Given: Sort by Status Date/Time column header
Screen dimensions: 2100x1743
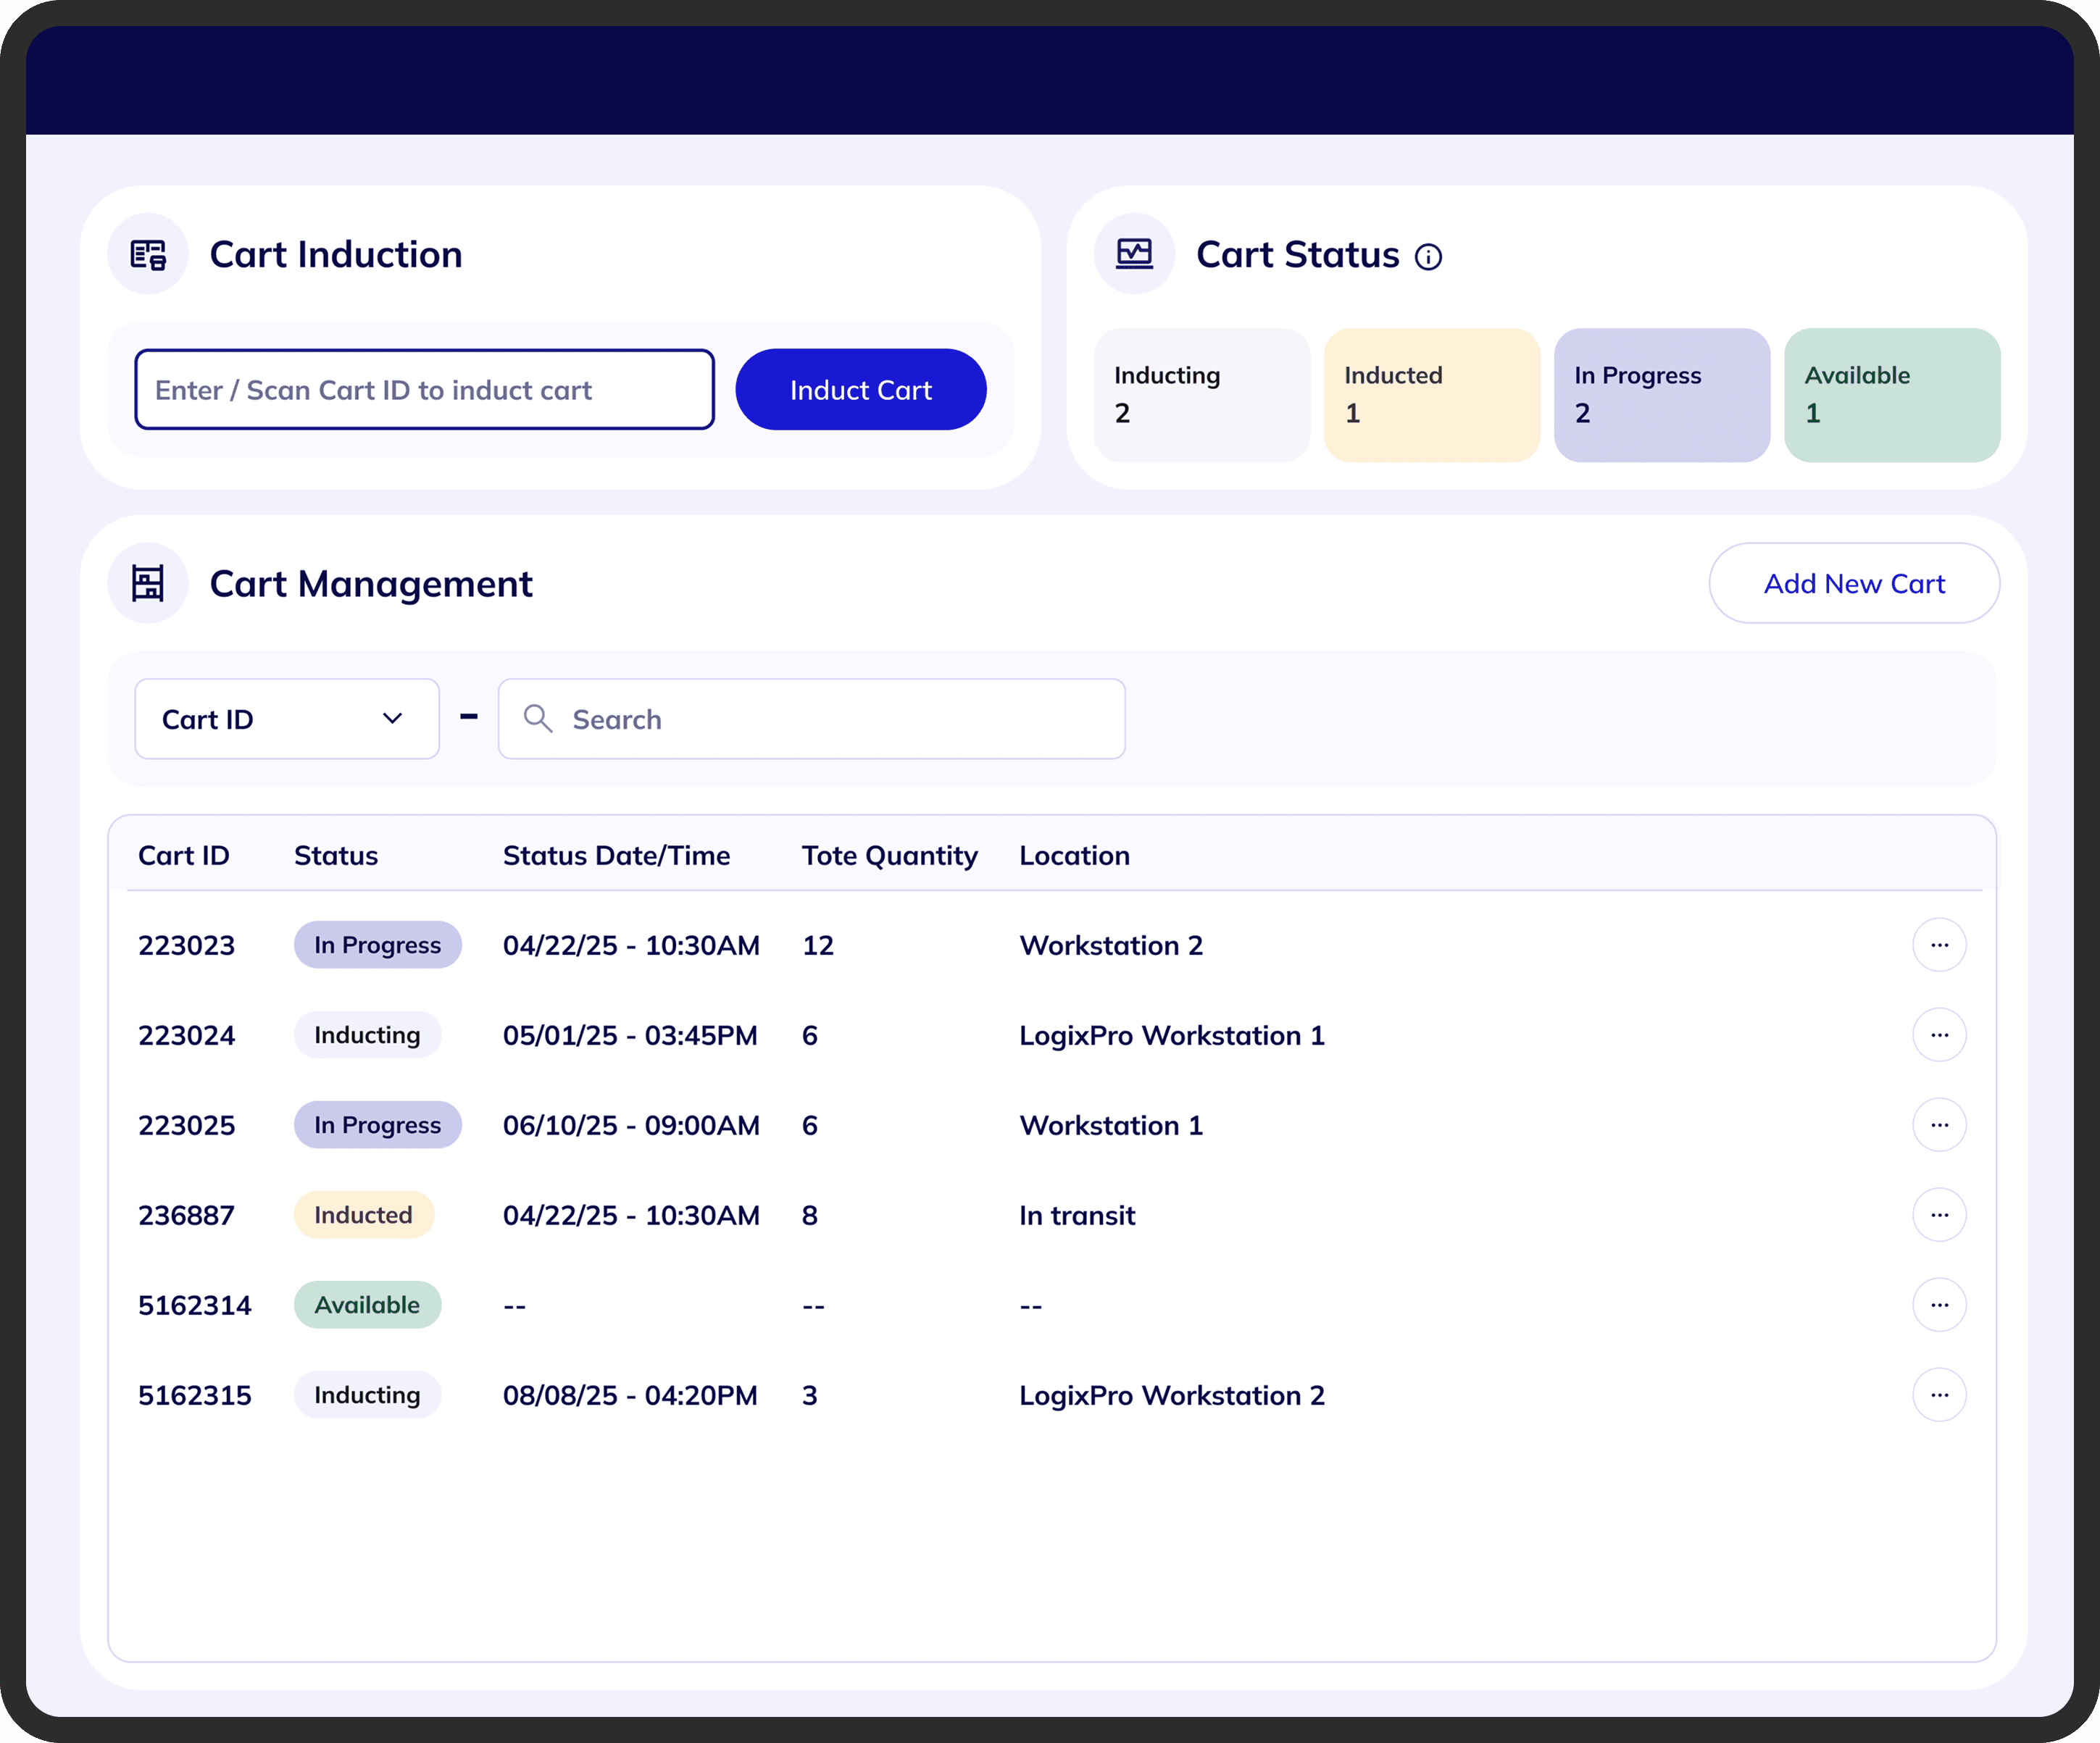Looking at the screenshot, I should (x=617, y=856).
